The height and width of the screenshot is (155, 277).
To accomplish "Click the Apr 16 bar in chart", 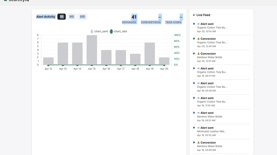I will click(106, 58).
